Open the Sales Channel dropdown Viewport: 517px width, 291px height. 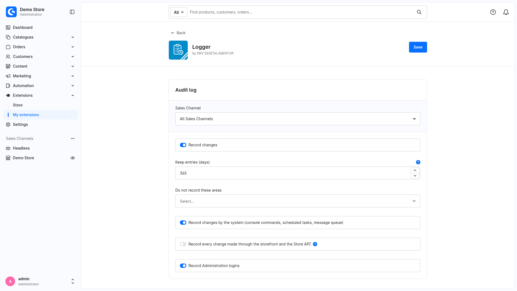point(298,119)
